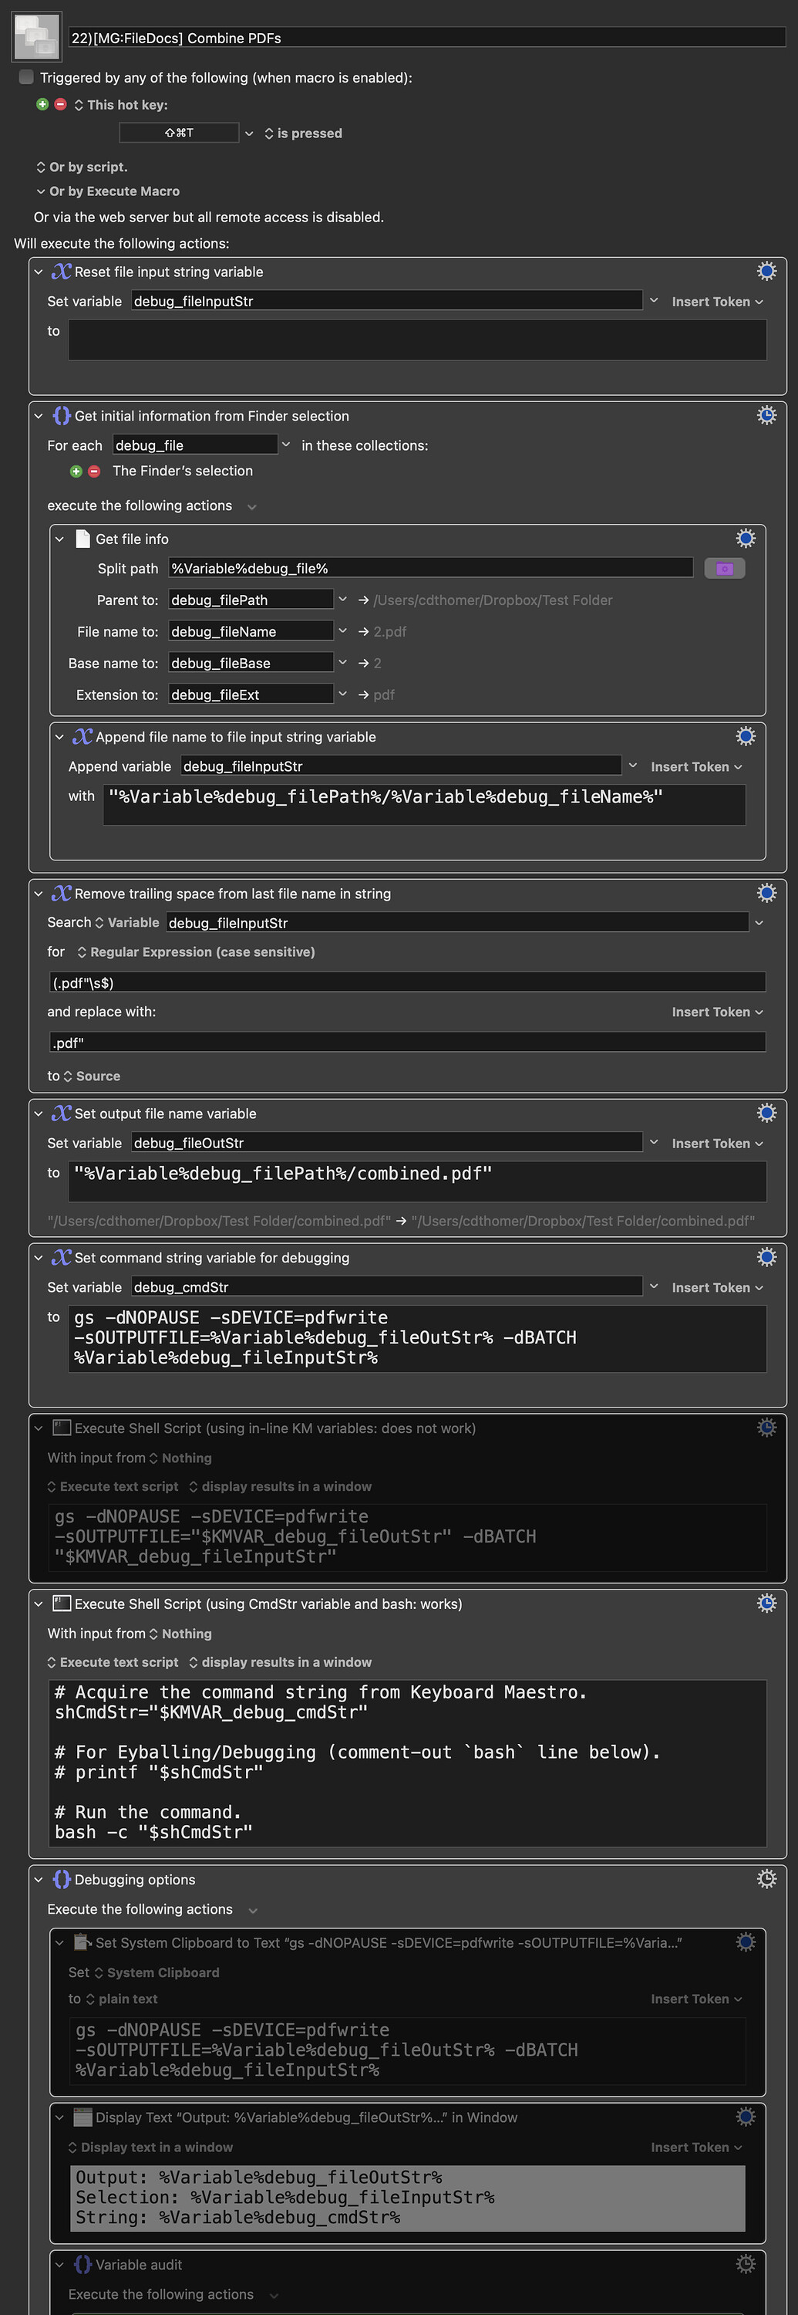Collapse the Variable audit group
The height and width of the screenshot is (2315, 798).
59,2266
